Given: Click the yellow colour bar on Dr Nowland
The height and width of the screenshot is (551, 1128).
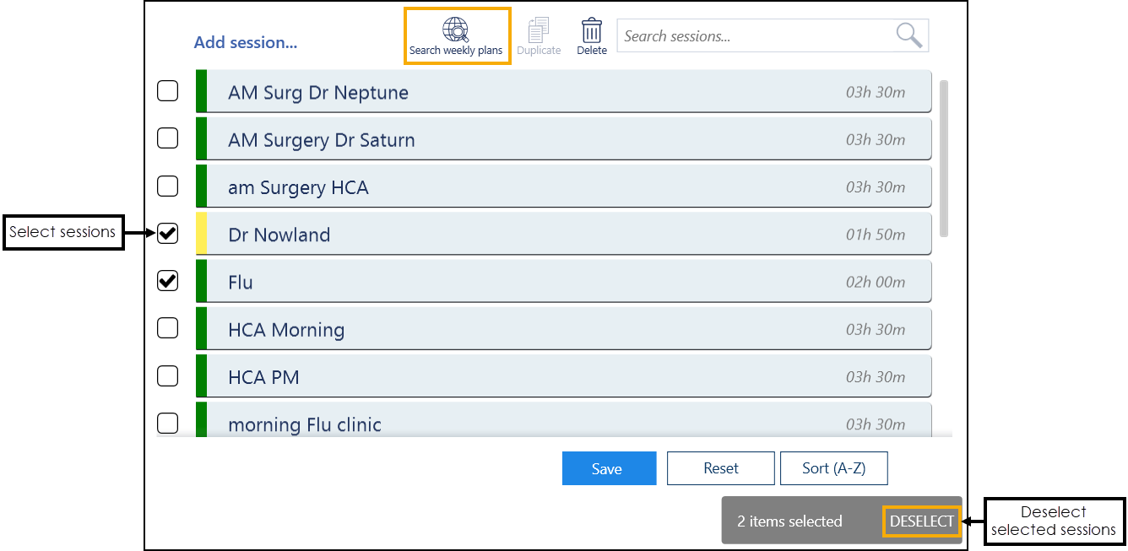Looking at the screenshot, I should click(201, 234).
